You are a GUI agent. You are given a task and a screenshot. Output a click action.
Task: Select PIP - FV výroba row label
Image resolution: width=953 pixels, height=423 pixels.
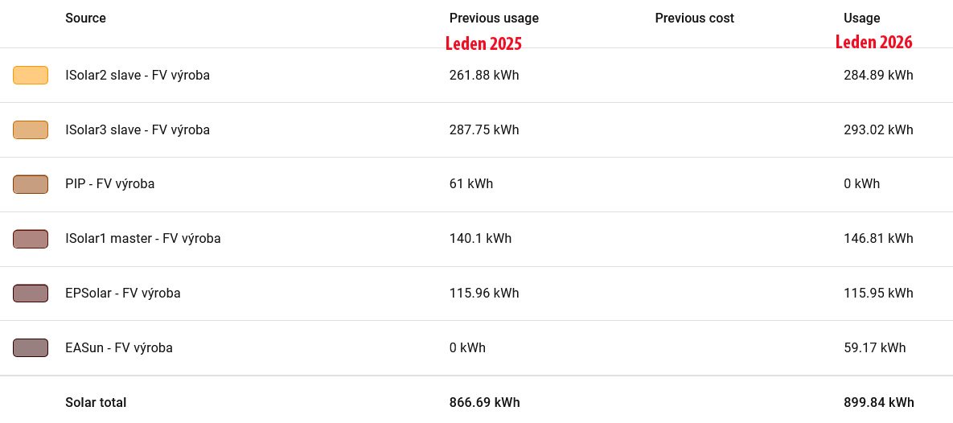pyautogui.click(x=109, y=184)
